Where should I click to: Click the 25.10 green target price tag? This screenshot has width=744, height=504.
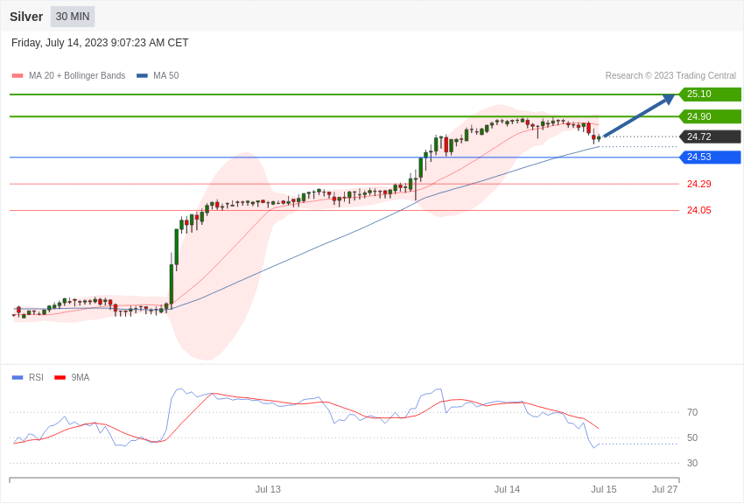710,94
